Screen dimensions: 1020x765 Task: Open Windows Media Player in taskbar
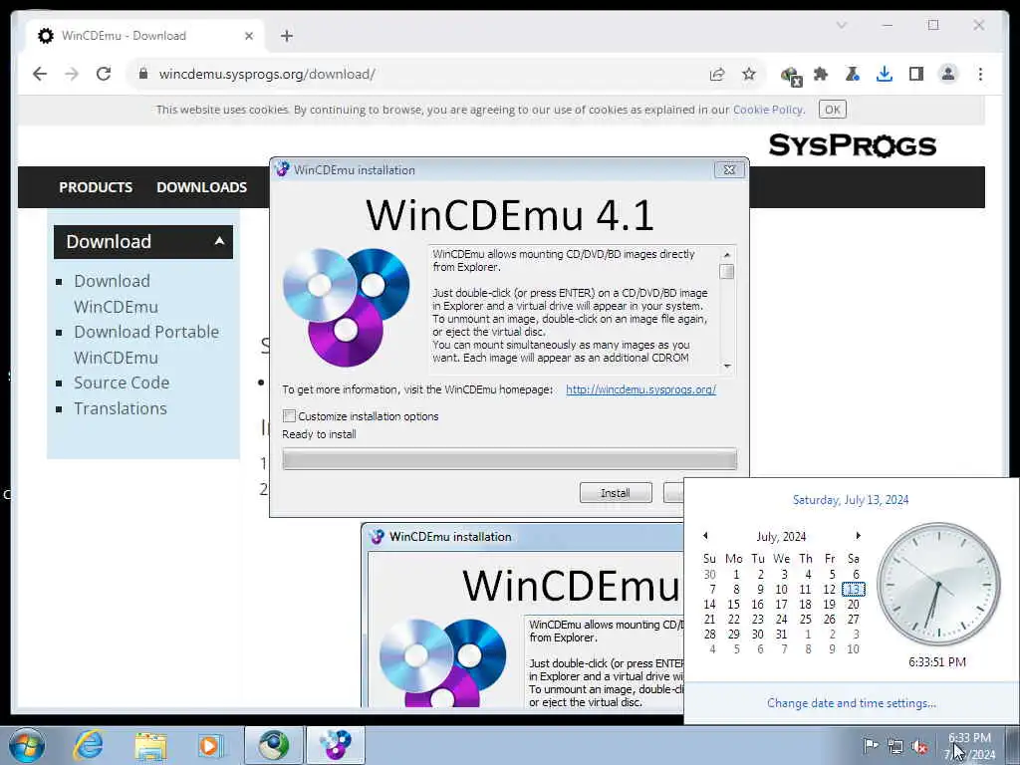click(210, 745)
